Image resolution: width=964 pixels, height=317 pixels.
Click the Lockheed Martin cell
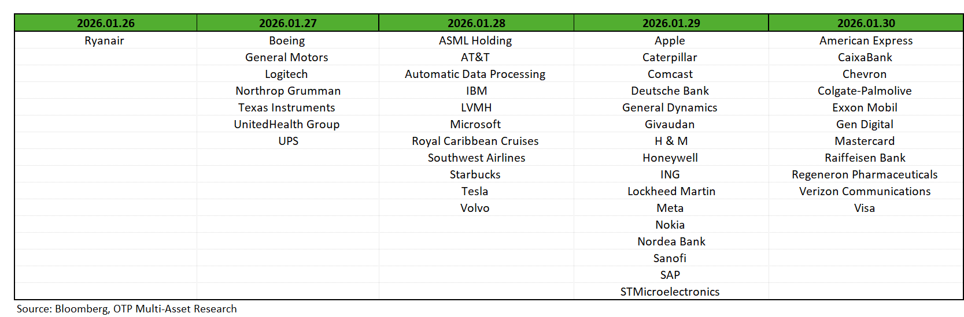[671, 191]
